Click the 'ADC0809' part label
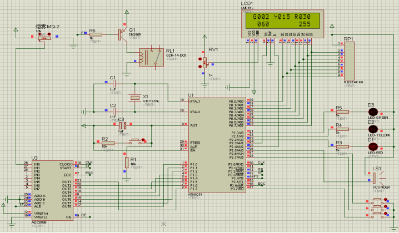The image size is (399, 233). [x=39, y=222]
